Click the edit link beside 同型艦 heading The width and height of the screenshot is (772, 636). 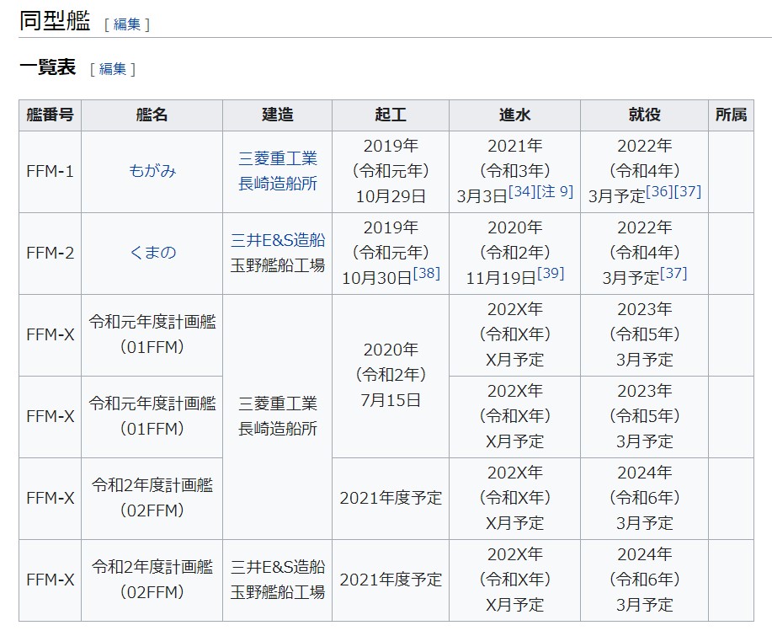click(x=126, y=24)
